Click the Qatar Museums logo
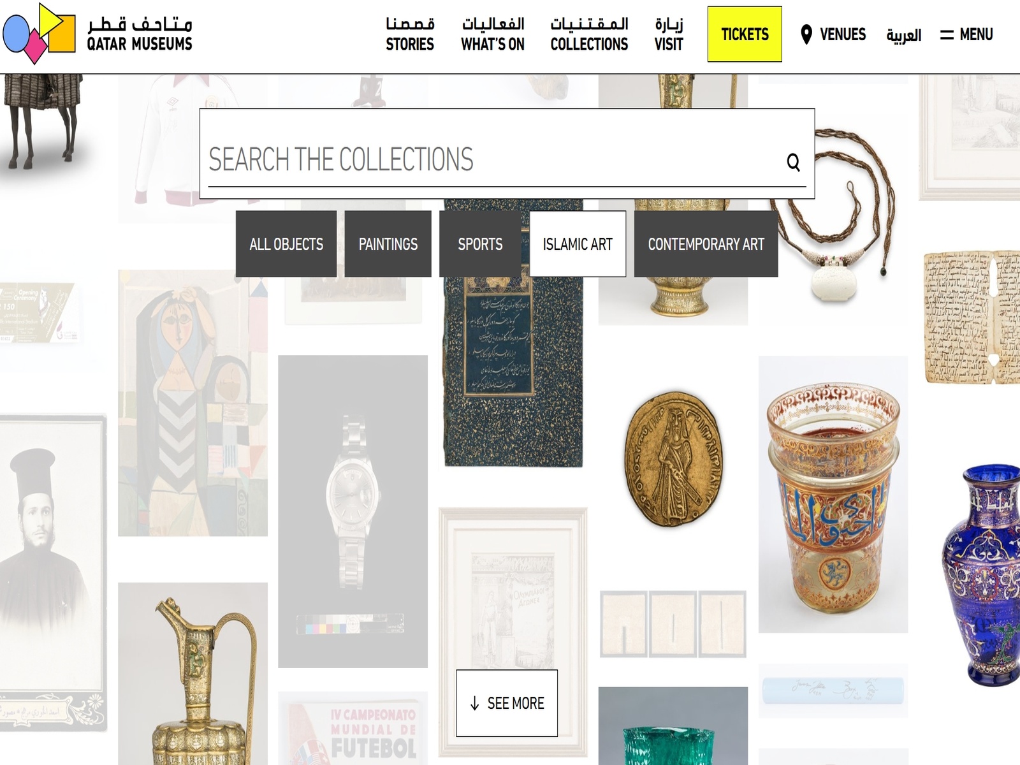Image resolution: width=1020 pixels, height=765 pixels. (97, 34)
